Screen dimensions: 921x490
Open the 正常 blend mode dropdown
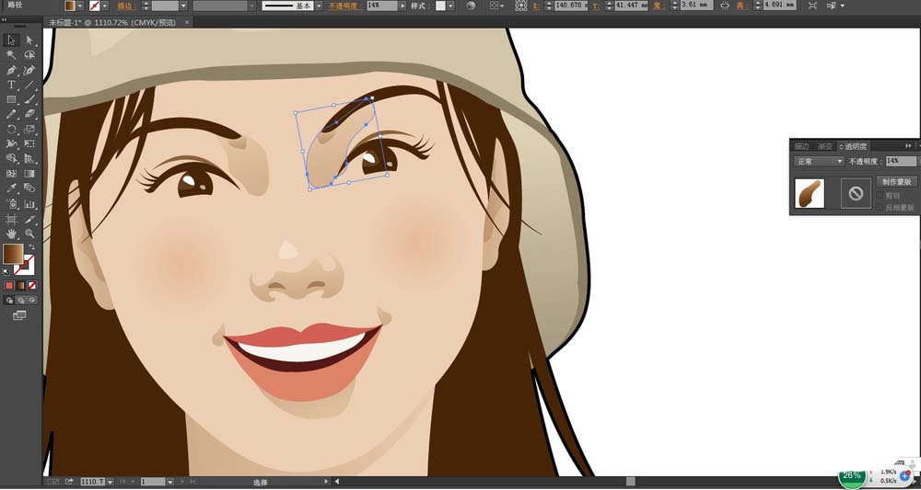click(819, 161)
